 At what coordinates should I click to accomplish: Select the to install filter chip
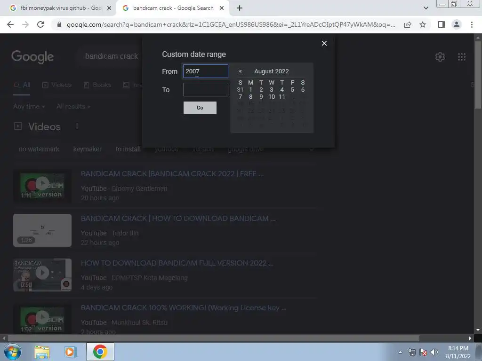(x=128, y=149)
